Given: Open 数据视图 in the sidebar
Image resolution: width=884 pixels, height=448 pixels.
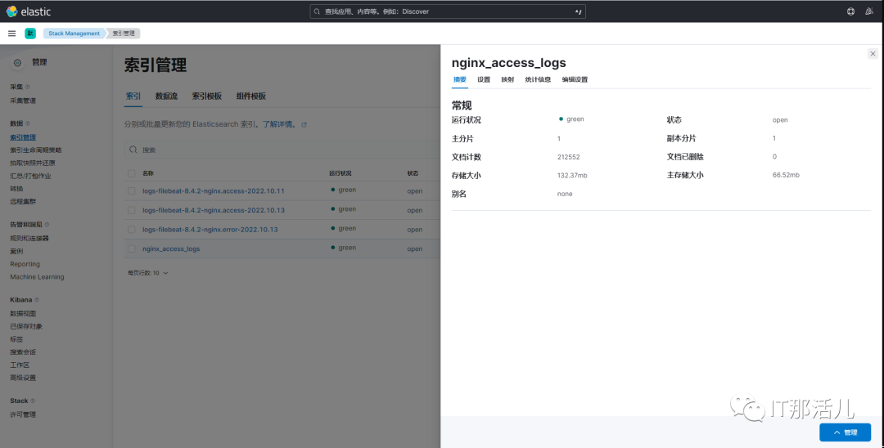Looking at the screenshot, I should coord(23,313).
